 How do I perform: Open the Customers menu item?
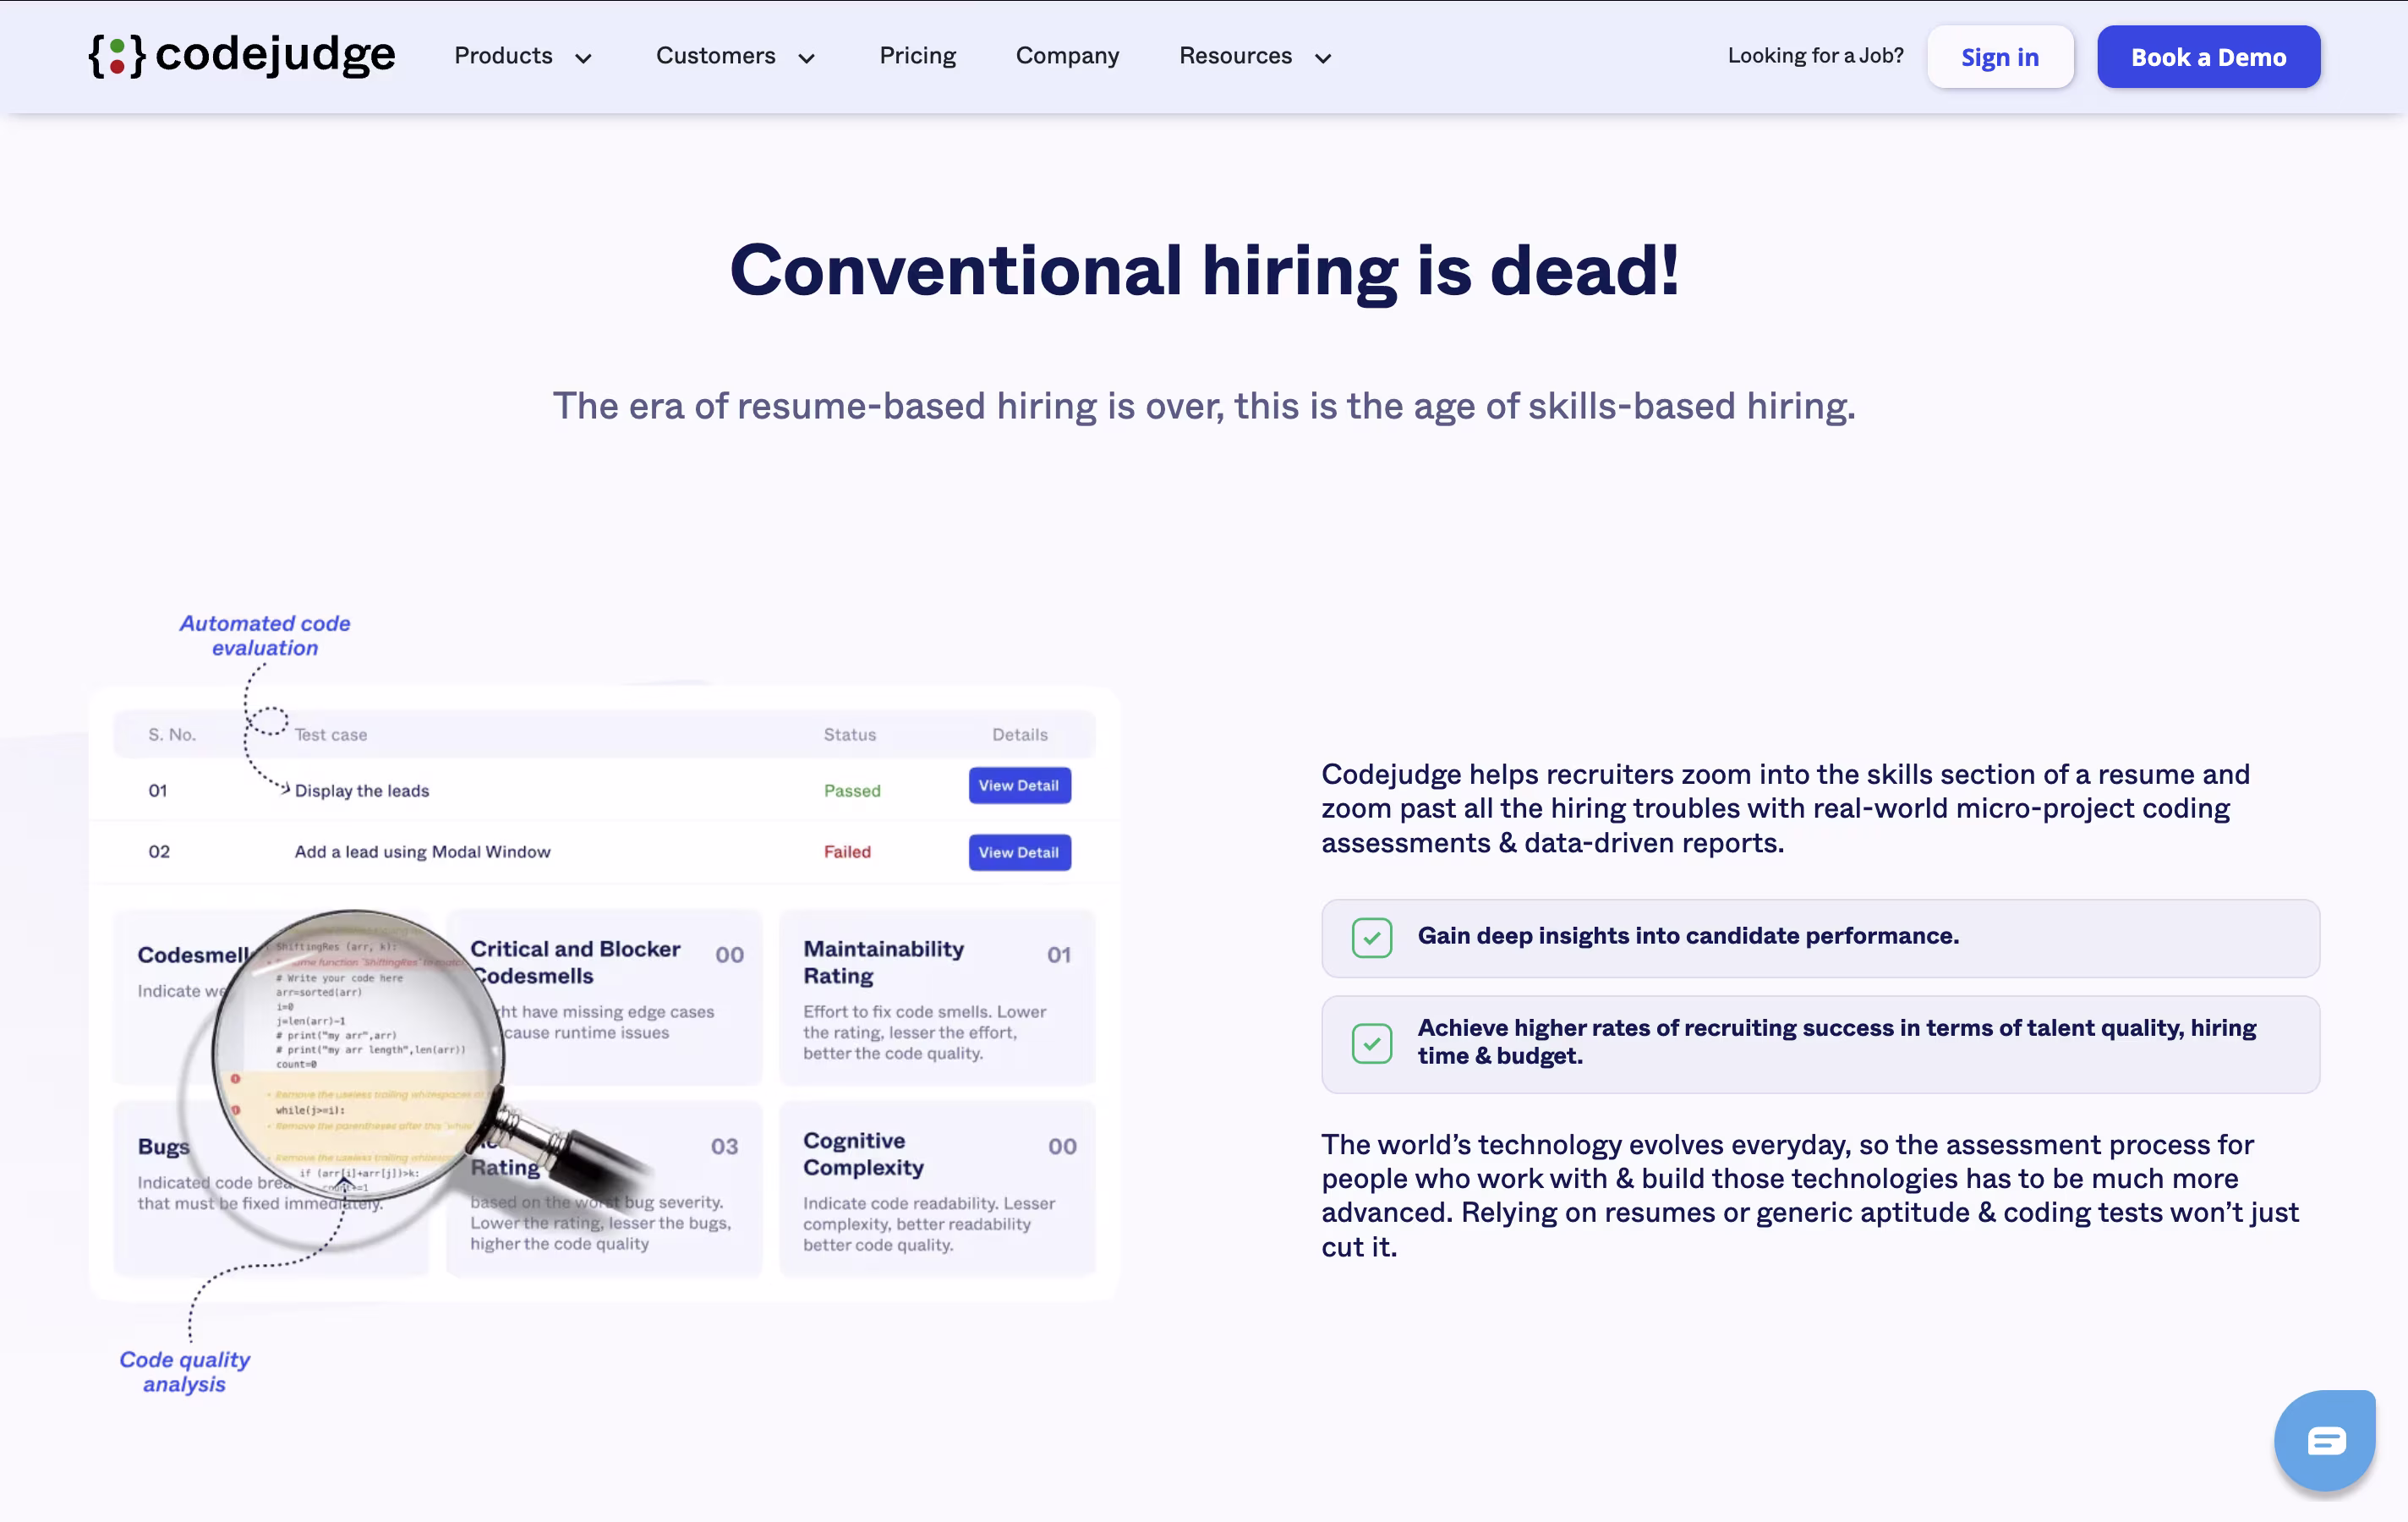pyautogui.click(x=715, y=56)
